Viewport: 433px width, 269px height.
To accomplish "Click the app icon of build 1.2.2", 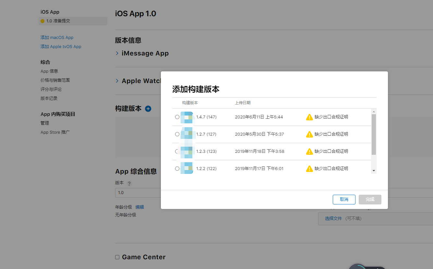I will click(x=187, y=168).
